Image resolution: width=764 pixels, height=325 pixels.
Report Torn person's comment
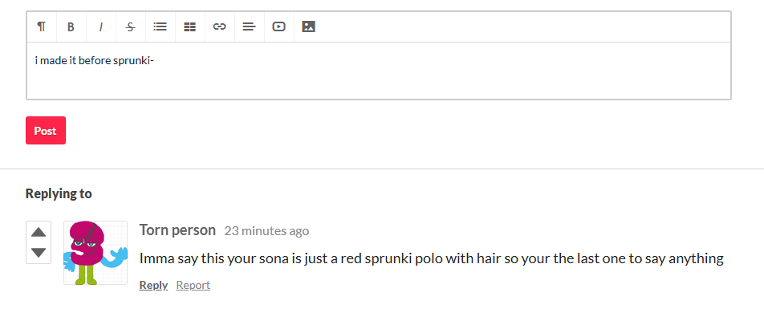tap(193, 285)
